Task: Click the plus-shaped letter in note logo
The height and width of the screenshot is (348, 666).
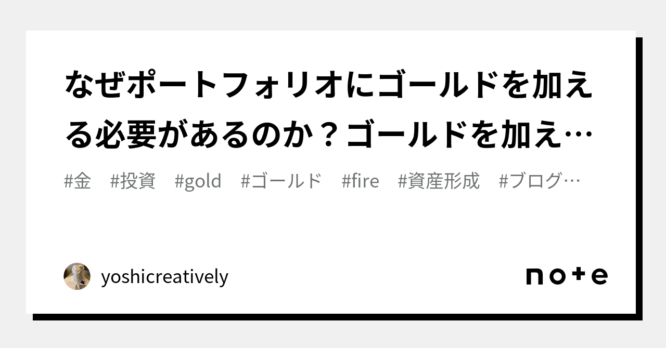Action: pyautogui.click(x=578, y=275)
